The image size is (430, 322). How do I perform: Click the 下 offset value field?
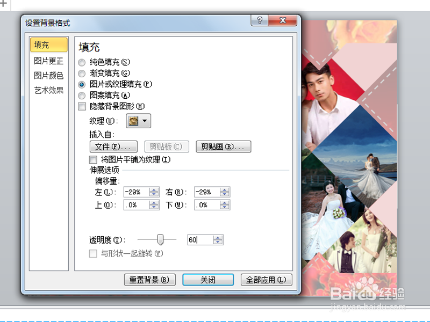(x=207, y=205)
